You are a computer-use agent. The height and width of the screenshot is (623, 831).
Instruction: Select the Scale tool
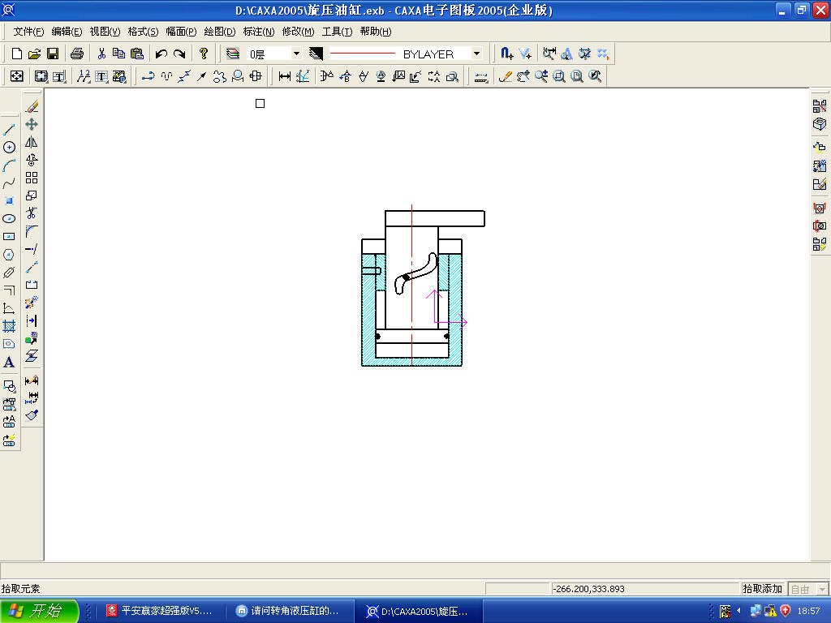(32, 195)
